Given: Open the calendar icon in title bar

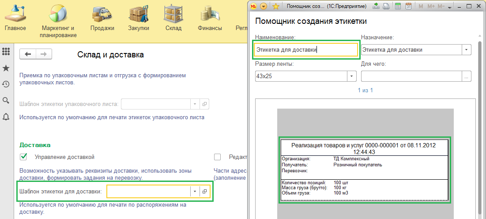Looking at the screenshot, I should click(x=408, y=6).
